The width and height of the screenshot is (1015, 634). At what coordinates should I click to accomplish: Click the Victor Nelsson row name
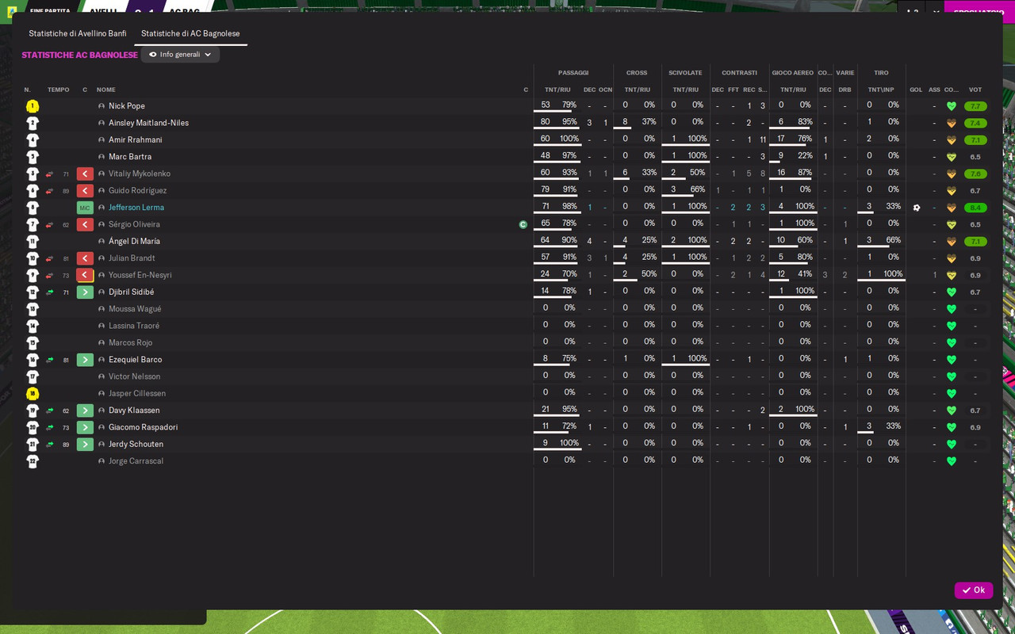(134, 376)
